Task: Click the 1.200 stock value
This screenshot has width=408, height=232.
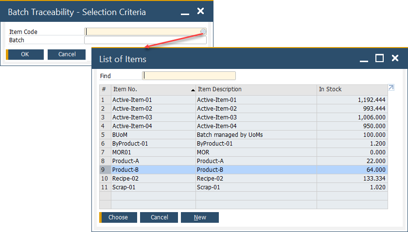Action: pos(378,143)
